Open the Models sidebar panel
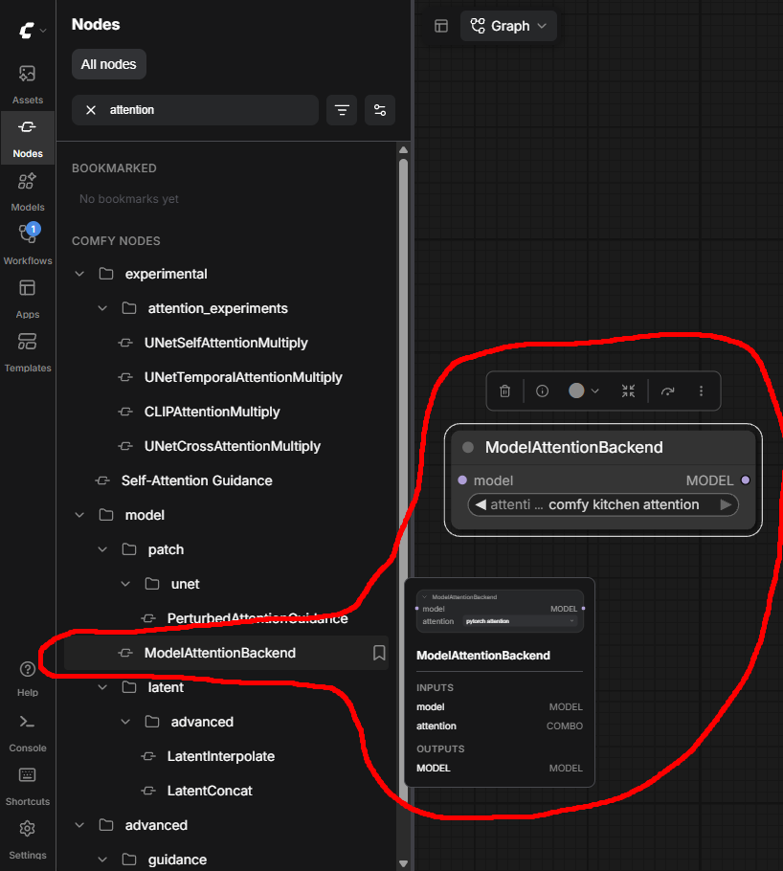783x871 pixels. click(x=27, y=191)
